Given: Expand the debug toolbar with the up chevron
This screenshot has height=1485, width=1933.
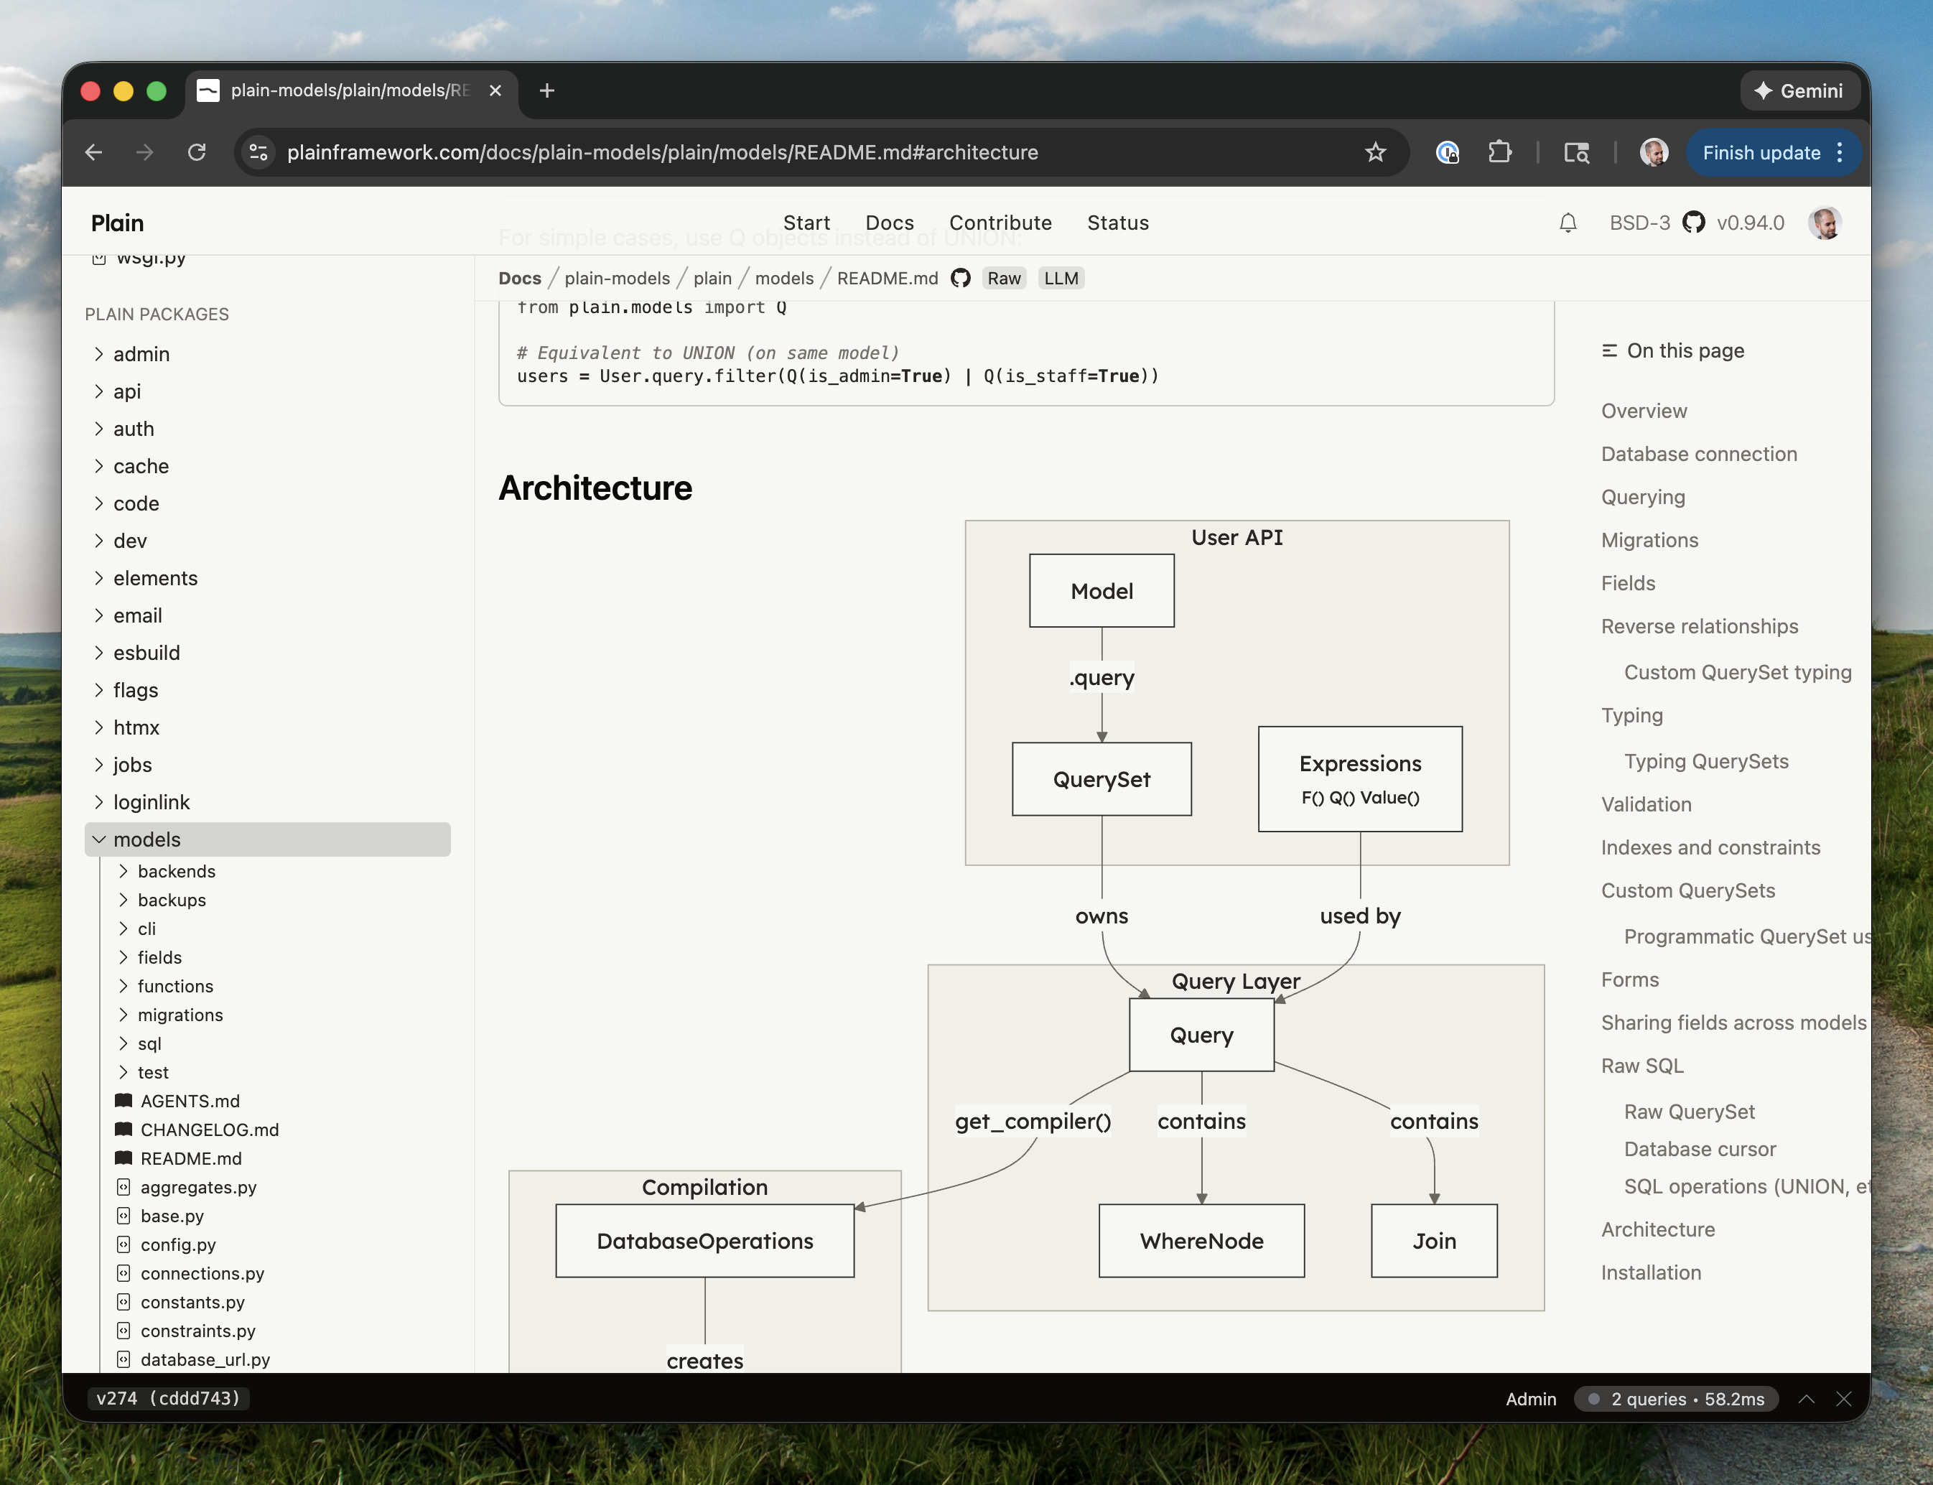Looking at the screenshot, I should [1807, 1398].
